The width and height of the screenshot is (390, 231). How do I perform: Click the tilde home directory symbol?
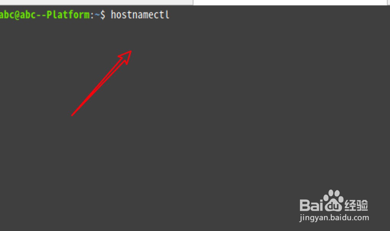point(97,15)
